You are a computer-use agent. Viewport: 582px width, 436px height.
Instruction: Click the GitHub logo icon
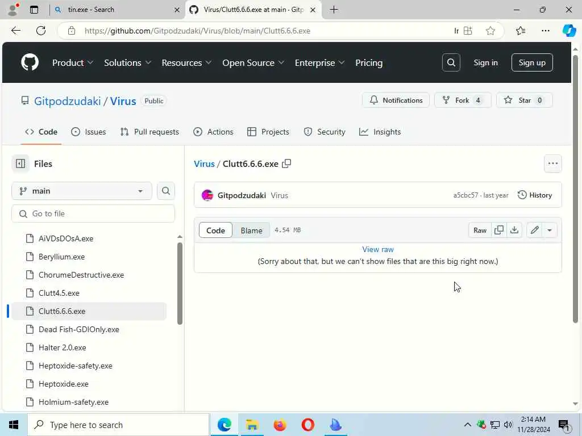(30, 62)
